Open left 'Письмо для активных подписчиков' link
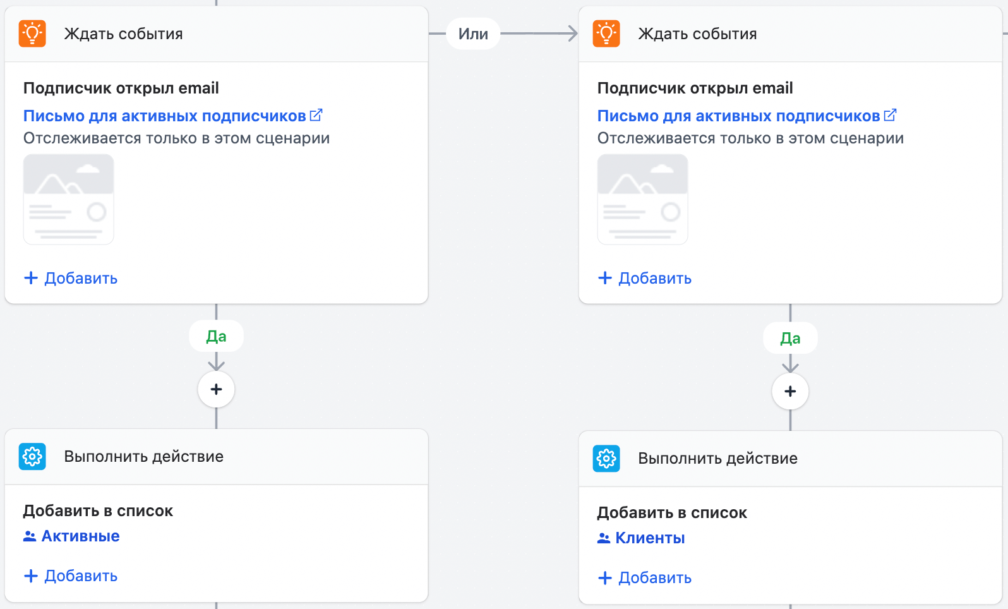This screenshot has width=1008, height=609. point(164,116)
